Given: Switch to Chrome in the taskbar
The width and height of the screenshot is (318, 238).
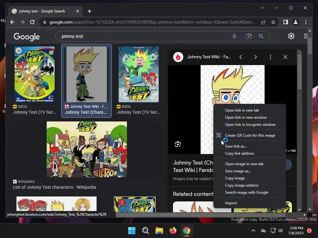Looking at the screenshot, I should (x=187, y=231).
